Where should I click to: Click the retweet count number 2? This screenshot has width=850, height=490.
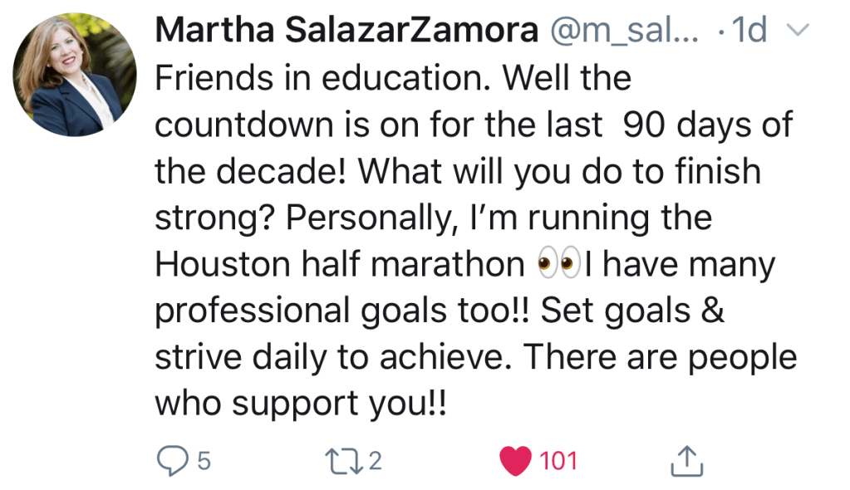pyautogui.click(x=375, y=460)
